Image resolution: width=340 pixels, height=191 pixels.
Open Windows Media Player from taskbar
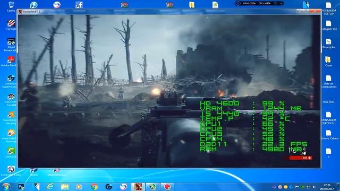coord(79,187)
